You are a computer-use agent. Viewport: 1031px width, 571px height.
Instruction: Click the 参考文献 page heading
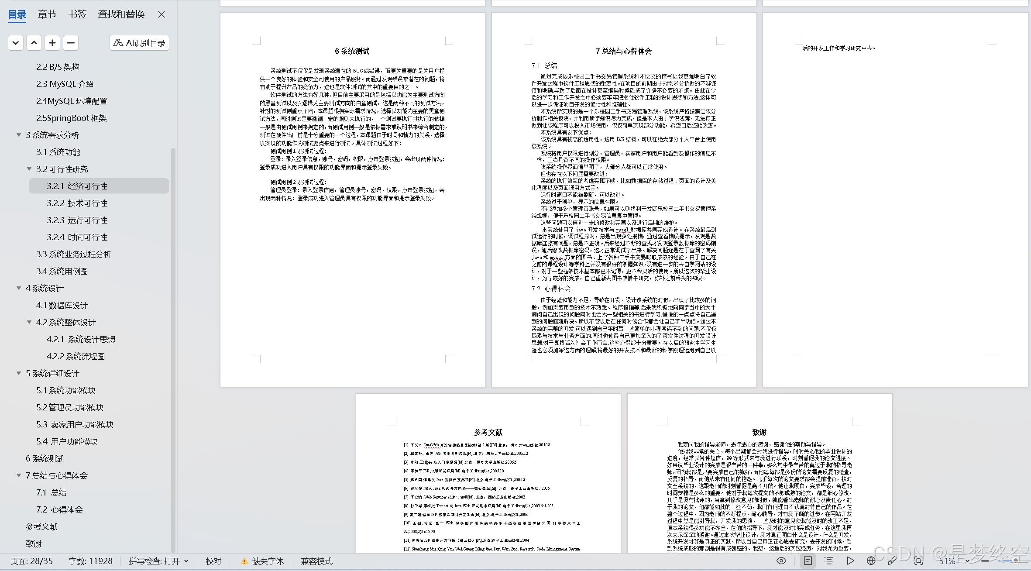(x=488, y=432)
